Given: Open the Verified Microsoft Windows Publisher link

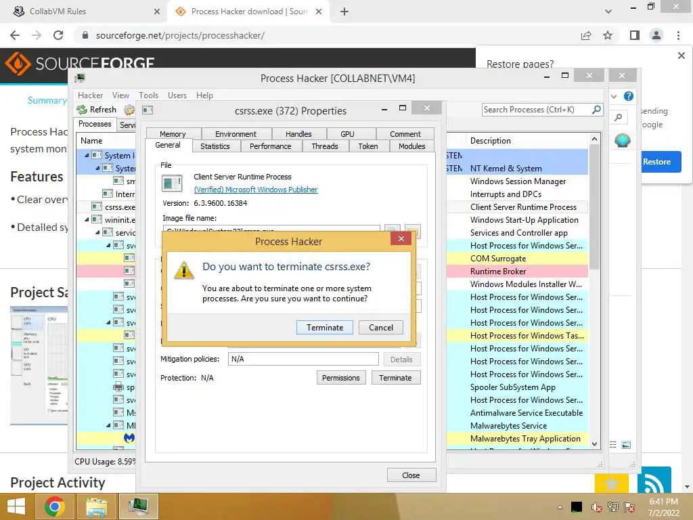Looking at the screenshot, I should [256, 190].
